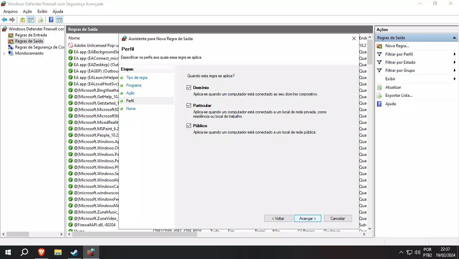
Task: Open the Ação menu
Action: point(27,11)
